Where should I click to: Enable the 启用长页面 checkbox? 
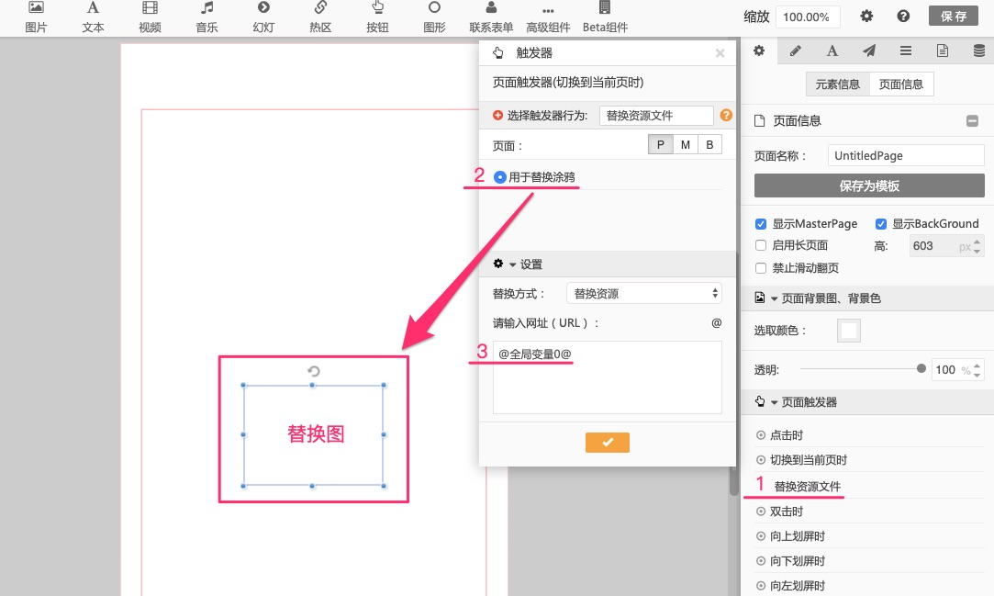coord(761,245)
